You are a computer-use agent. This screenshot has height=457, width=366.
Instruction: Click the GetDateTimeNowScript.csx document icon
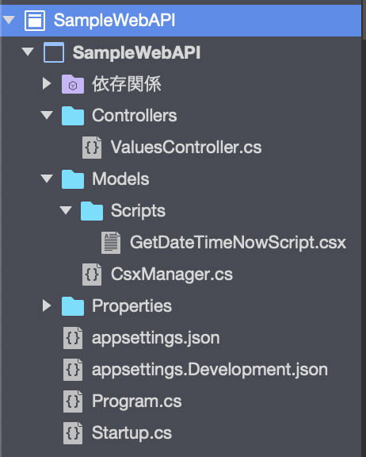(111, 243)
